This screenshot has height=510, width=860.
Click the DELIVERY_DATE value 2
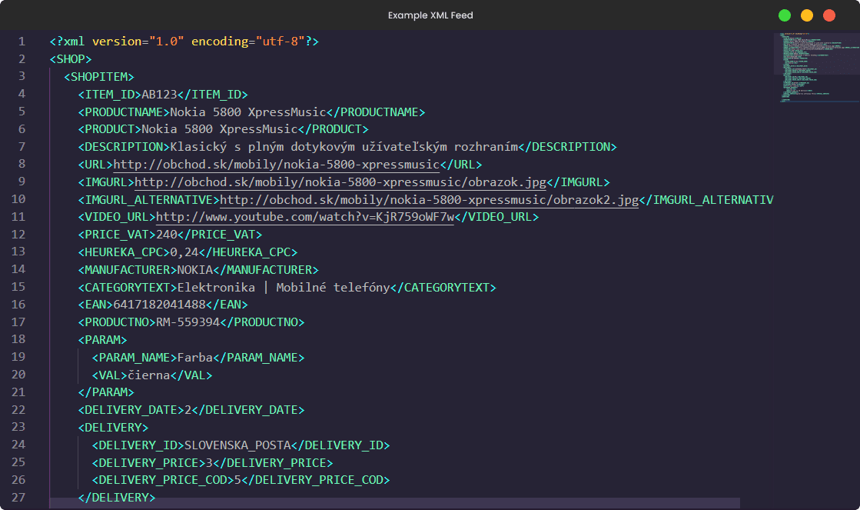pos(188,410)
